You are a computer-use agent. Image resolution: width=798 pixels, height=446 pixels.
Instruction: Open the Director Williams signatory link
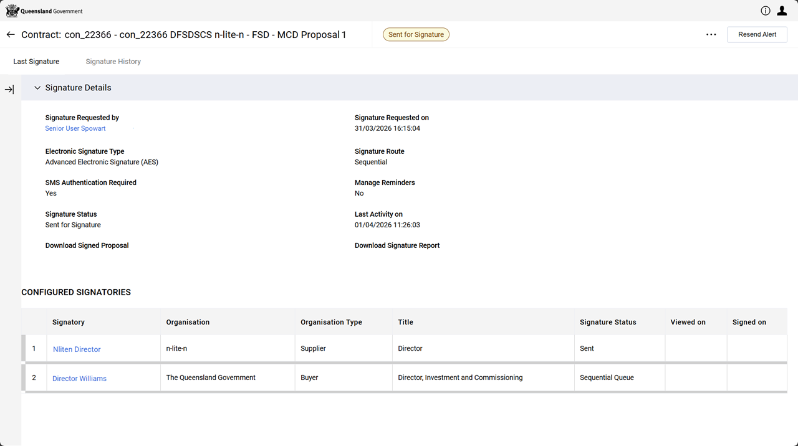pos(79,379)
